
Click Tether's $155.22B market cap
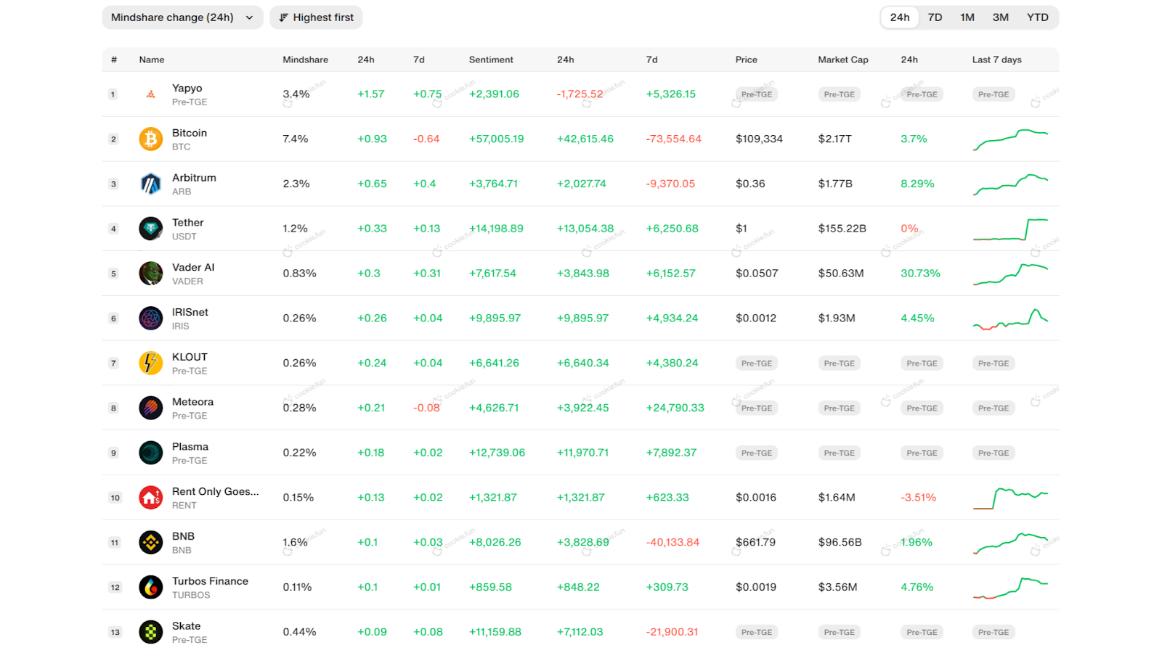pos(842,229)
